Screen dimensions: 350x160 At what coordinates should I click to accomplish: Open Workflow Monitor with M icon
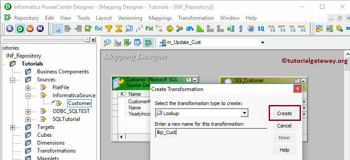pyautogui.click(x=40, y=29)
